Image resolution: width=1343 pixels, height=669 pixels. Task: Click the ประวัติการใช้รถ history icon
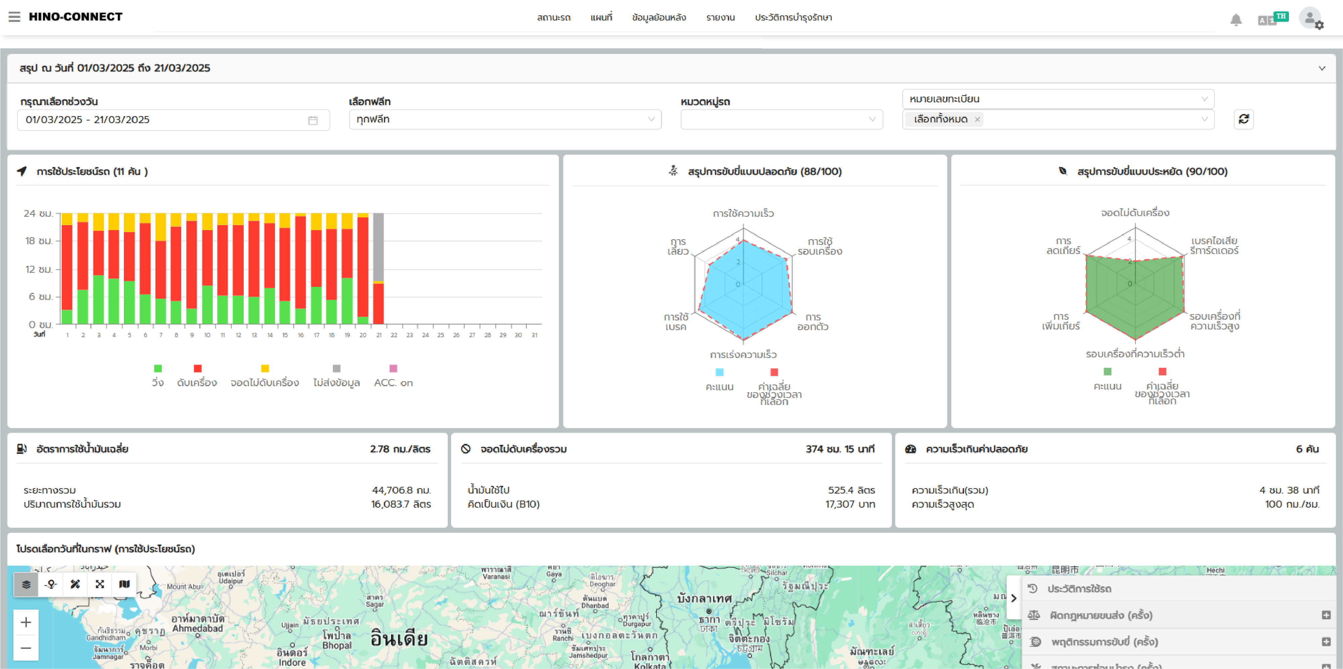point(1032,588)
